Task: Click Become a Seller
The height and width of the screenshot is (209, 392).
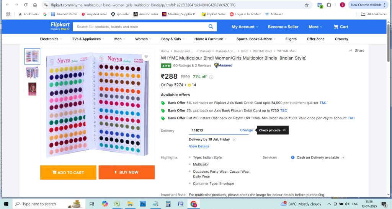Action: pos(283,27)
